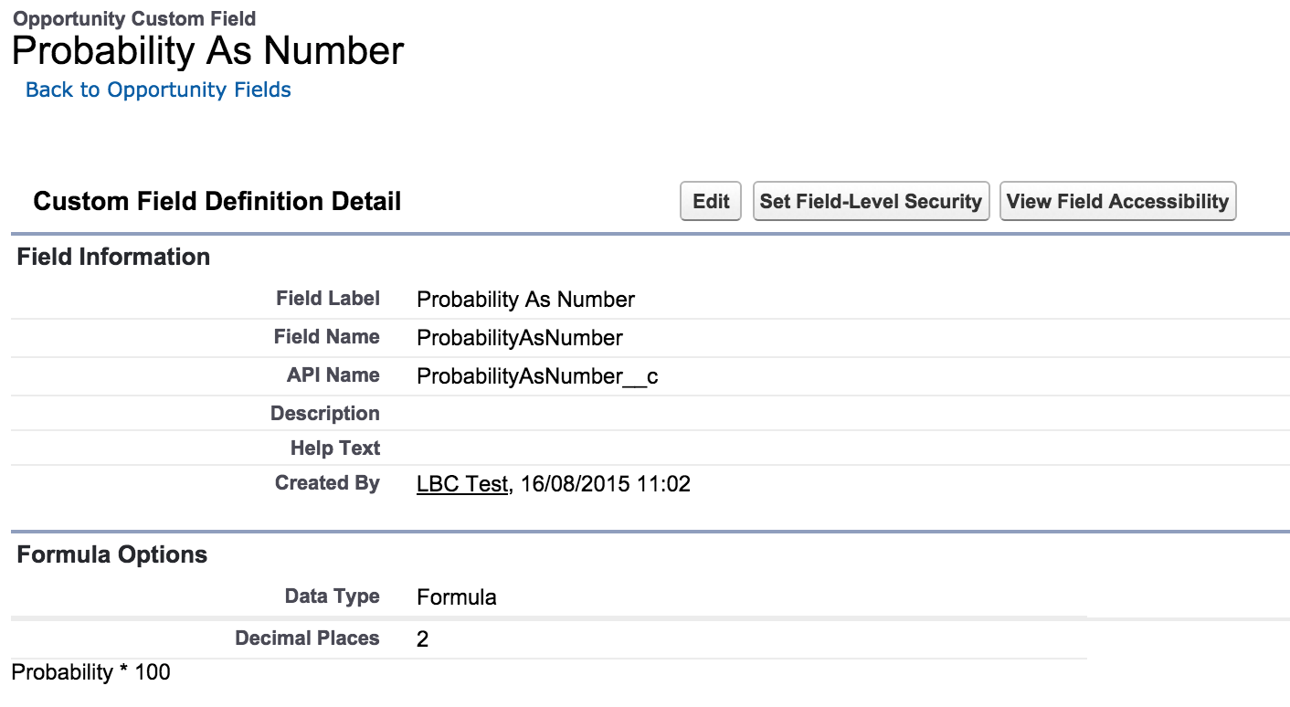The height and width of the screenshot is (707, 1290).
Task: Click the Formula data type value
Action: pos(456,597)
